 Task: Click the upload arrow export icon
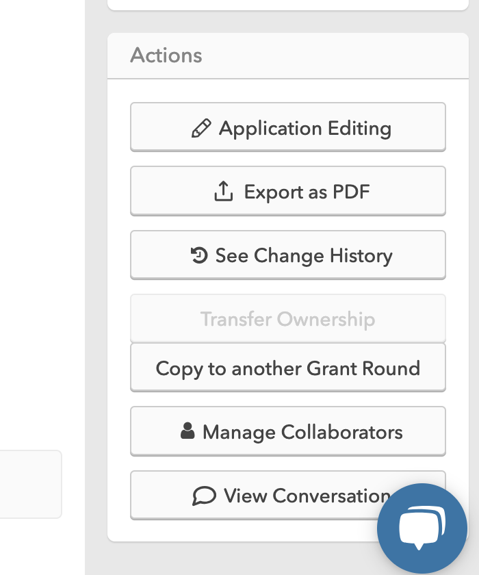(x=224, y=192)
